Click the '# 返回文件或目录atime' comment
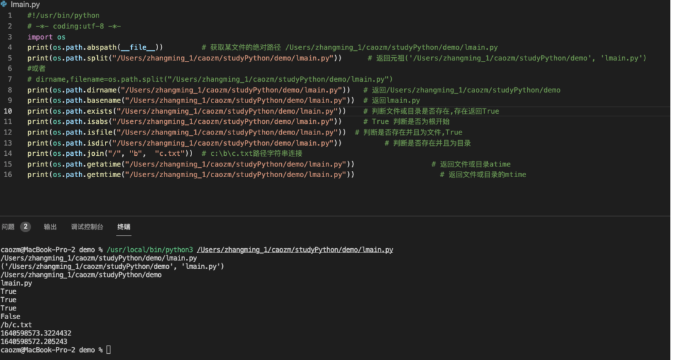This screenshot has width=678, height=360. click(471, 165)
